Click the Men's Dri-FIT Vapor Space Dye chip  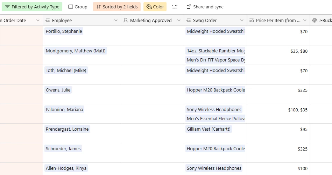[216, 60]
